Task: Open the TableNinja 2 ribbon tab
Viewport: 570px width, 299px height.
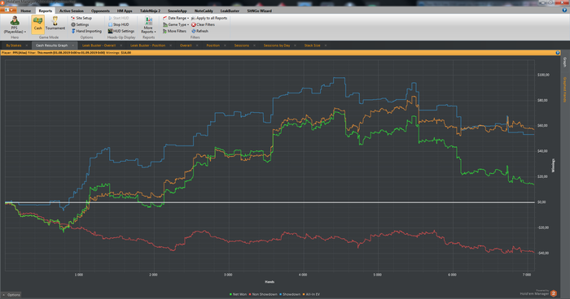Action: [150, 11]
